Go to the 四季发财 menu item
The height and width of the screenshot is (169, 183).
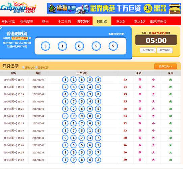coord(83,21)
